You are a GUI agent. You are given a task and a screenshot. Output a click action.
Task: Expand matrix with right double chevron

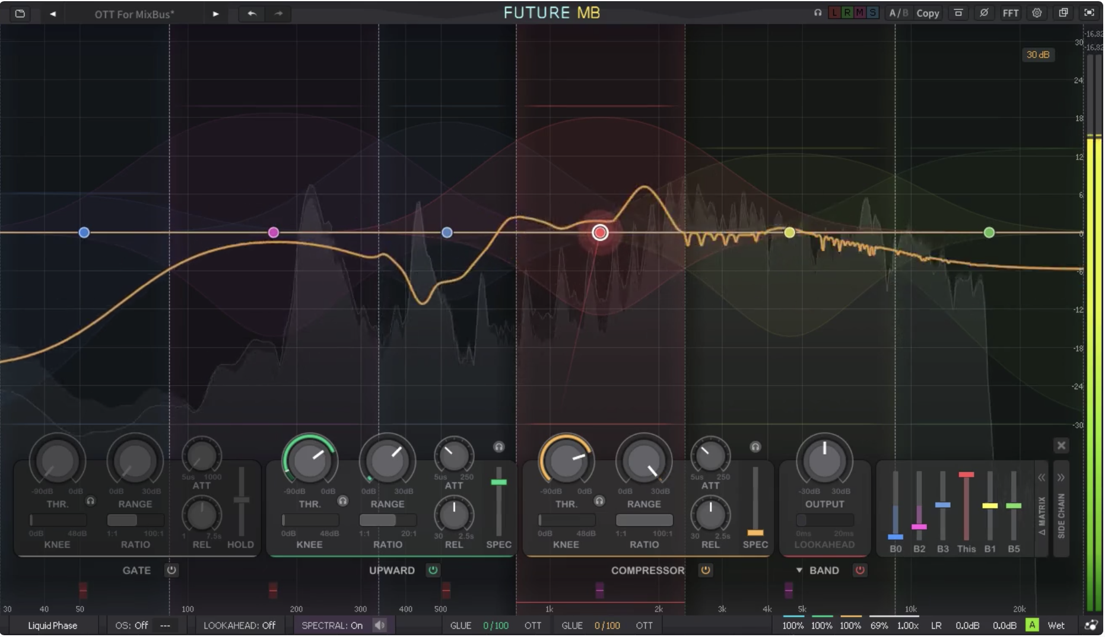(x=1061, y=477)
